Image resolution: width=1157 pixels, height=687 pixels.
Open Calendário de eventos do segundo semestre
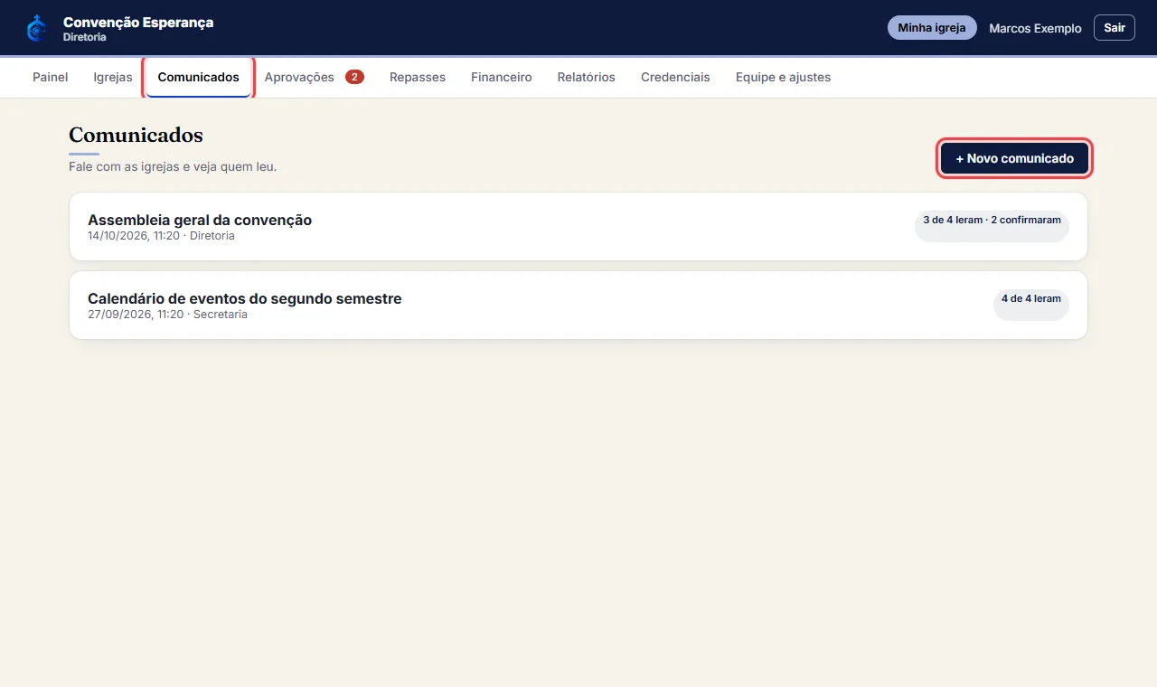pos(578,305)
